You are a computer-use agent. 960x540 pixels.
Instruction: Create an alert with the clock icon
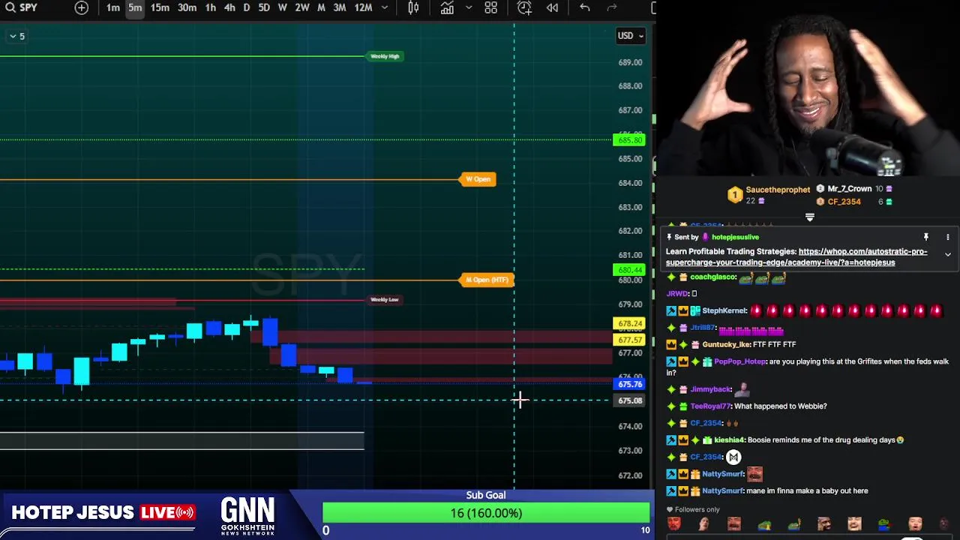click(x=524, y=7)
